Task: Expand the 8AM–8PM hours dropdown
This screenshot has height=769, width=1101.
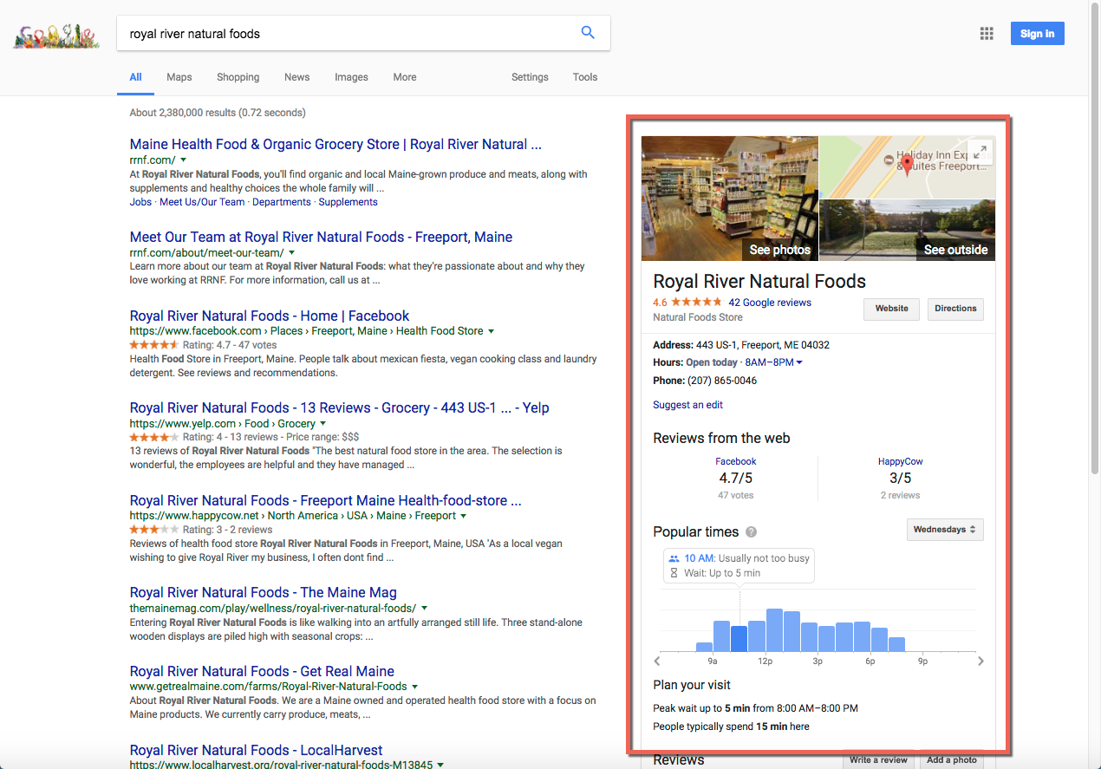Action: click(x=773, y=362)
